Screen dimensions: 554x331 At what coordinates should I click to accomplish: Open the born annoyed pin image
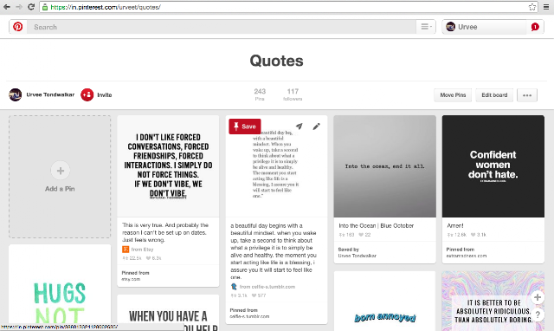(384, 302)
